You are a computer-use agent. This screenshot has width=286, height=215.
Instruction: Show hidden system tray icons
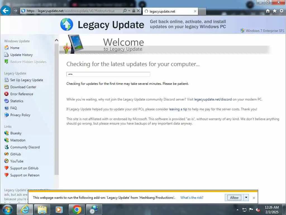pos(237,210)
